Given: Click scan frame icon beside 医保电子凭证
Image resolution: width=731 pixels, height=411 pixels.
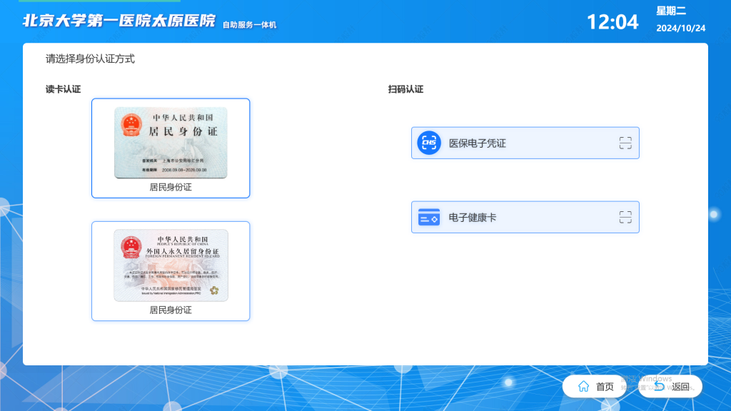Looking at the screenshot, I should 625,143.
